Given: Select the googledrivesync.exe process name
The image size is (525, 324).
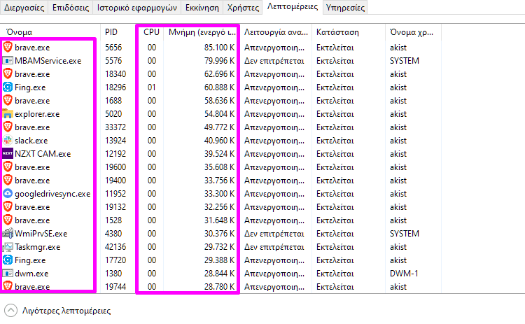Looking at the screenshot, I should point(52,193).
